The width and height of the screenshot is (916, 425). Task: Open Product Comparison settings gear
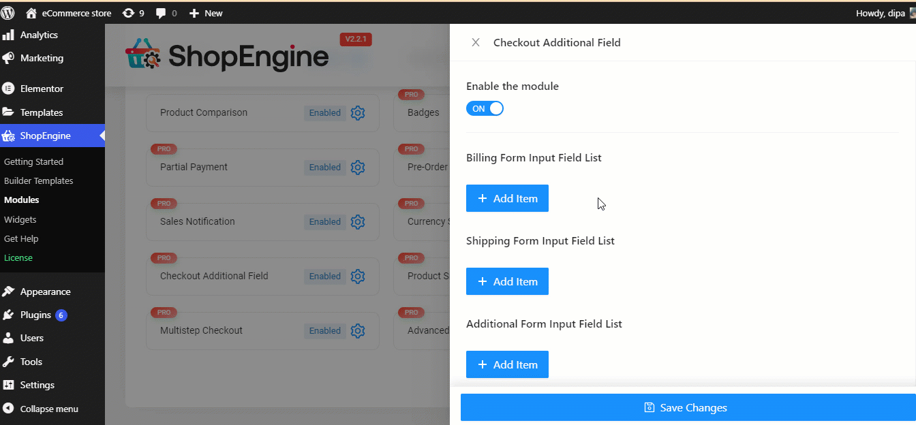358,112
